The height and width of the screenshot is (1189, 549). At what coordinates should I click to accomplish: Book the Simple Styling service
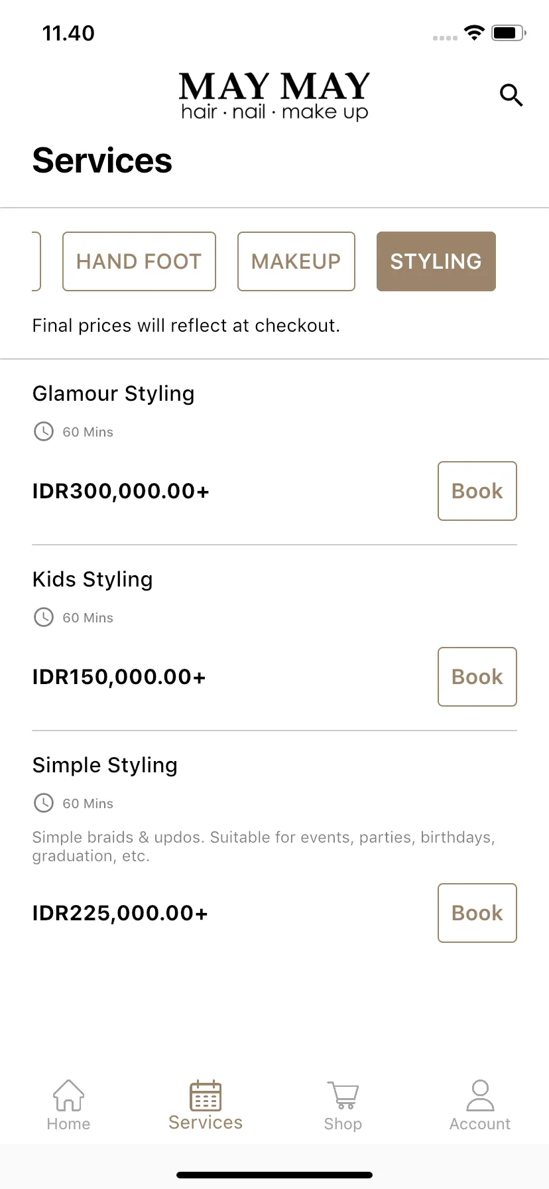[x=477, y=913]
